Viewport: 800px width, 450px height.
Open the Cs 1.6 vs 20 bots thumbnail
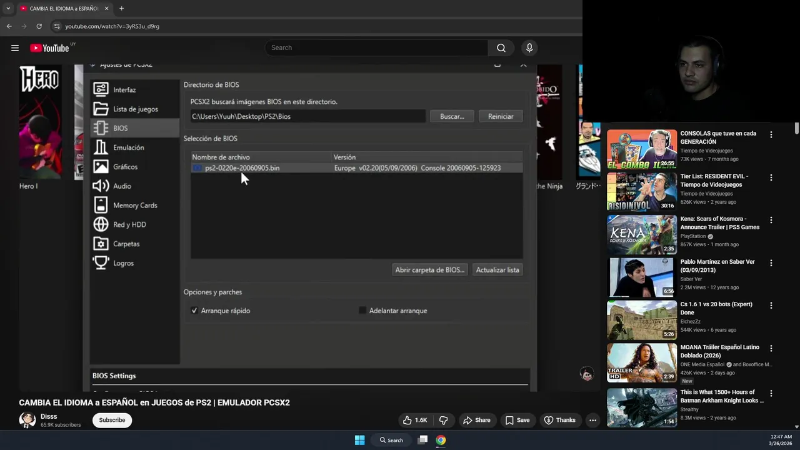pyautogui.click(x=642, y=320)
